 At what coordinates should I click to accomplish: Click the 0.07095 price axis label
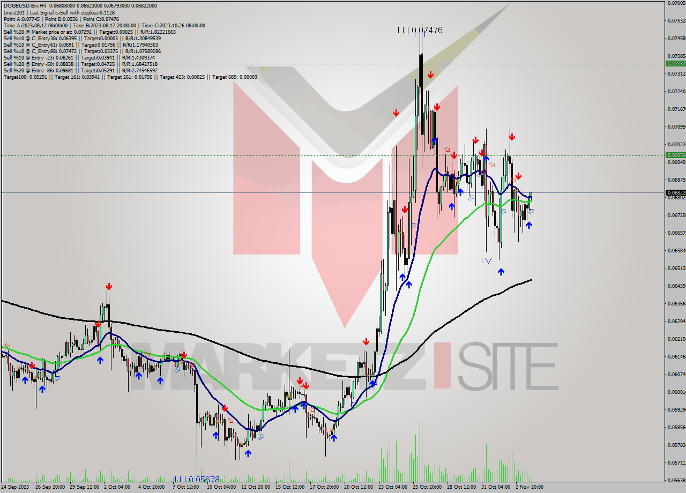point(676,126)
